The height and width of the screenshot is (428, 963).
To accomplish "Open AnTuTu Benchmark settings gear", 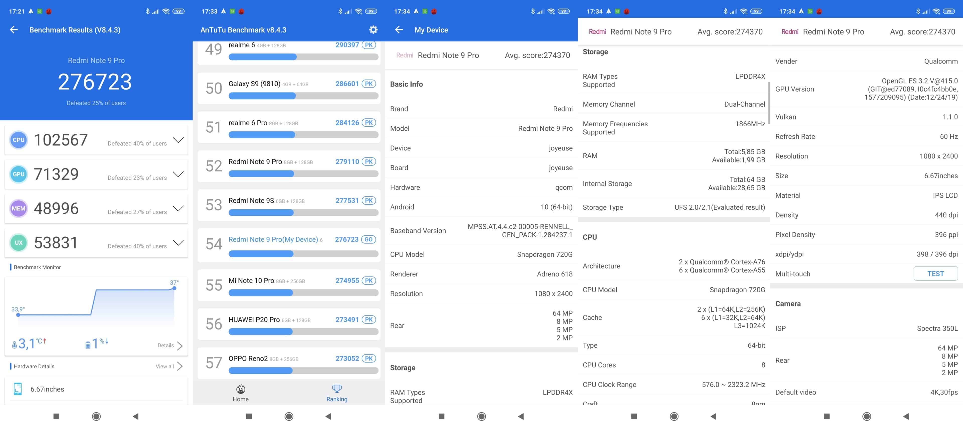I will tap(373, 30).
